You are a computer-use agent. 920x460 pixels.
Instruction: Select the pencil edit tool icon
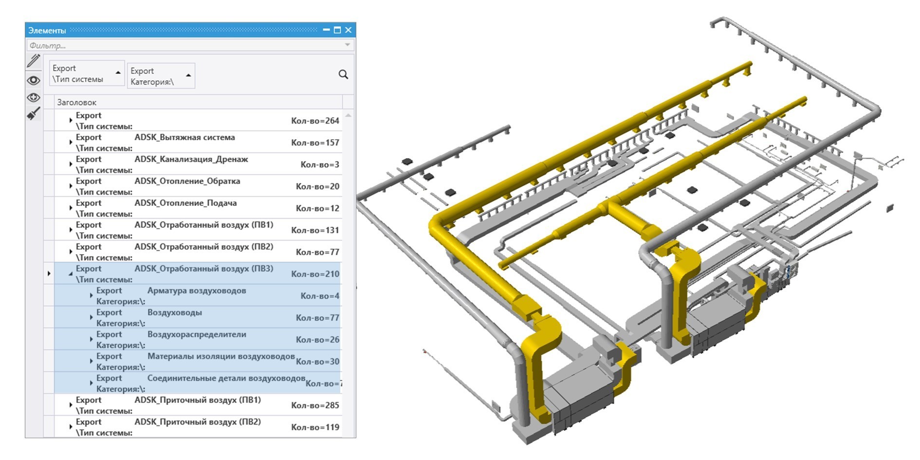[34, 61]
